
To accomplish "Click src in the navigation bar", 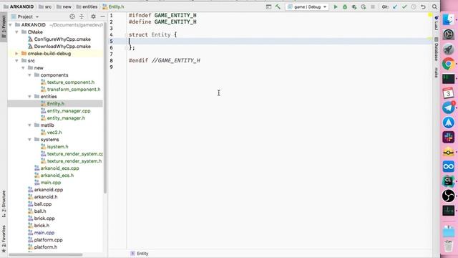I will (x=45, y=6).
